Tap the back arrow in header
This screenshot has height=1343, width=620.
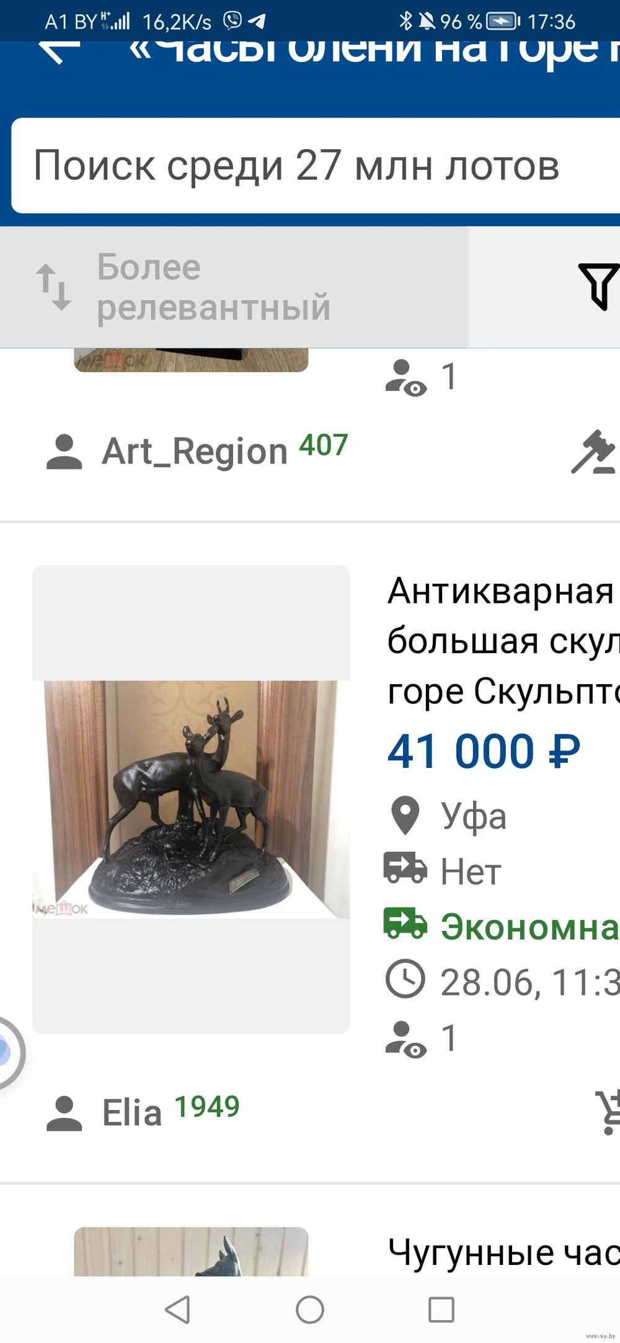pos(60,51)
